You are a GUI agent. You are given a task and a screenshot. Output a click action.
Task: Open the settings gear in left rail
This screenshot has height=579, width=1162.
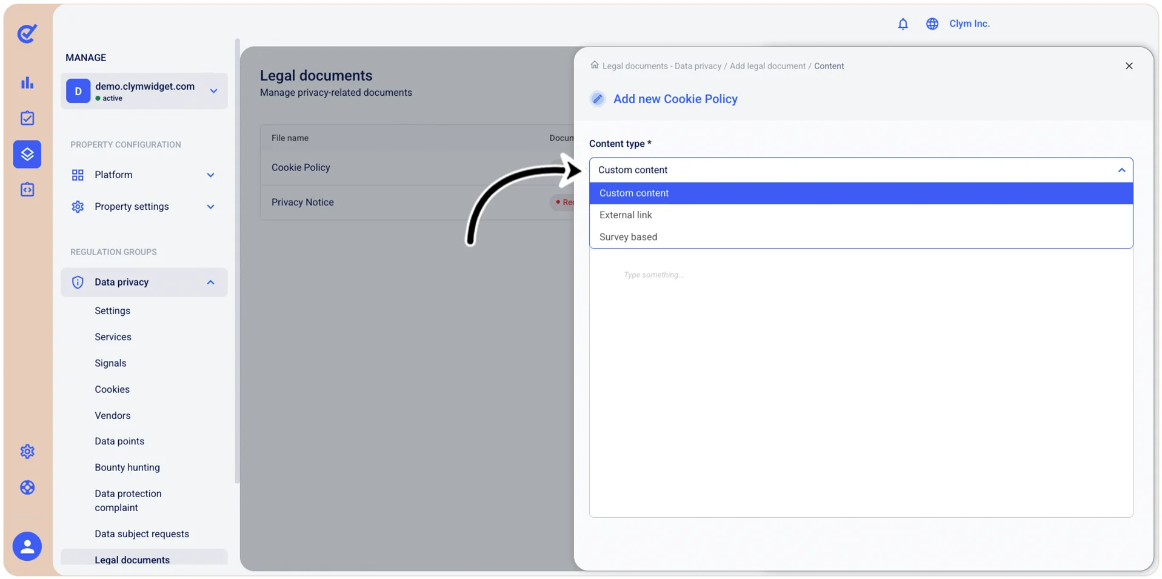click(x=27, y=452)
